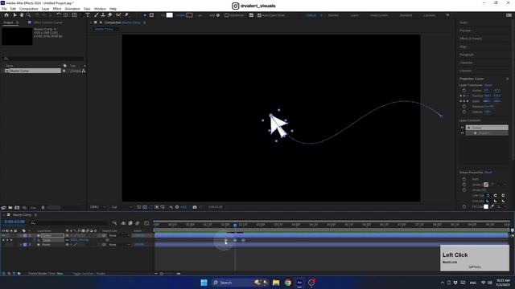This screenshot has width=515, height=289.
Task: Toggle the Bezier checkbox in the toolbar
Action: tap(227, 15)
